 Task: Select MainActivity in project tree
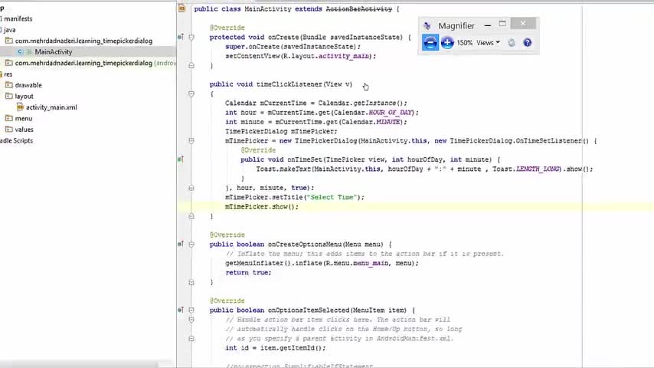tap(54, 52)
